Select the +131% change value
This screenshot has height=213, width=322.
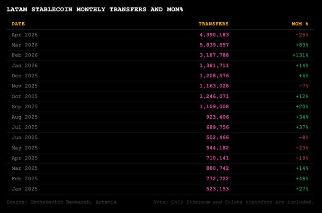(300, 55)
